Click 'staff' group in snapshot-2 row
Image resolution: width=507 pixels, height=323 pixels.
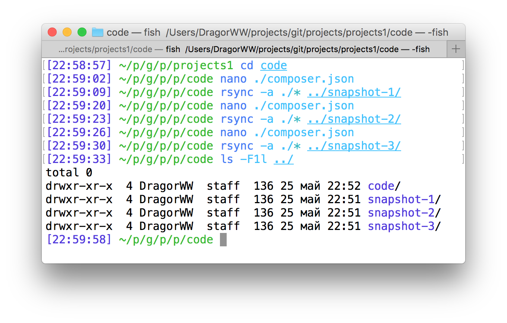point(223,213)
